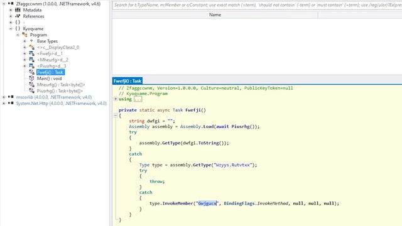
Task: Expand the Base Types node
Action: [x=24, y=41]
